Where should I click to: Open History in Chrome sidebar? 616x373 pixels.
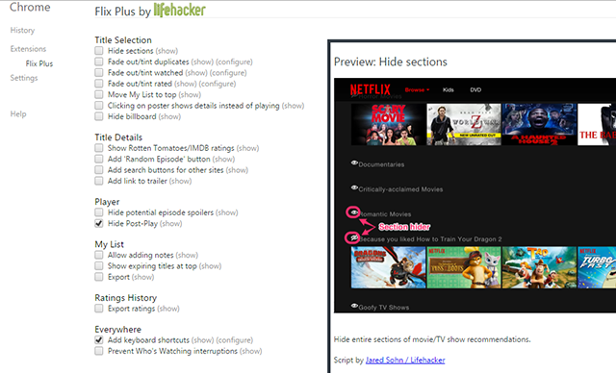point(22,30)
